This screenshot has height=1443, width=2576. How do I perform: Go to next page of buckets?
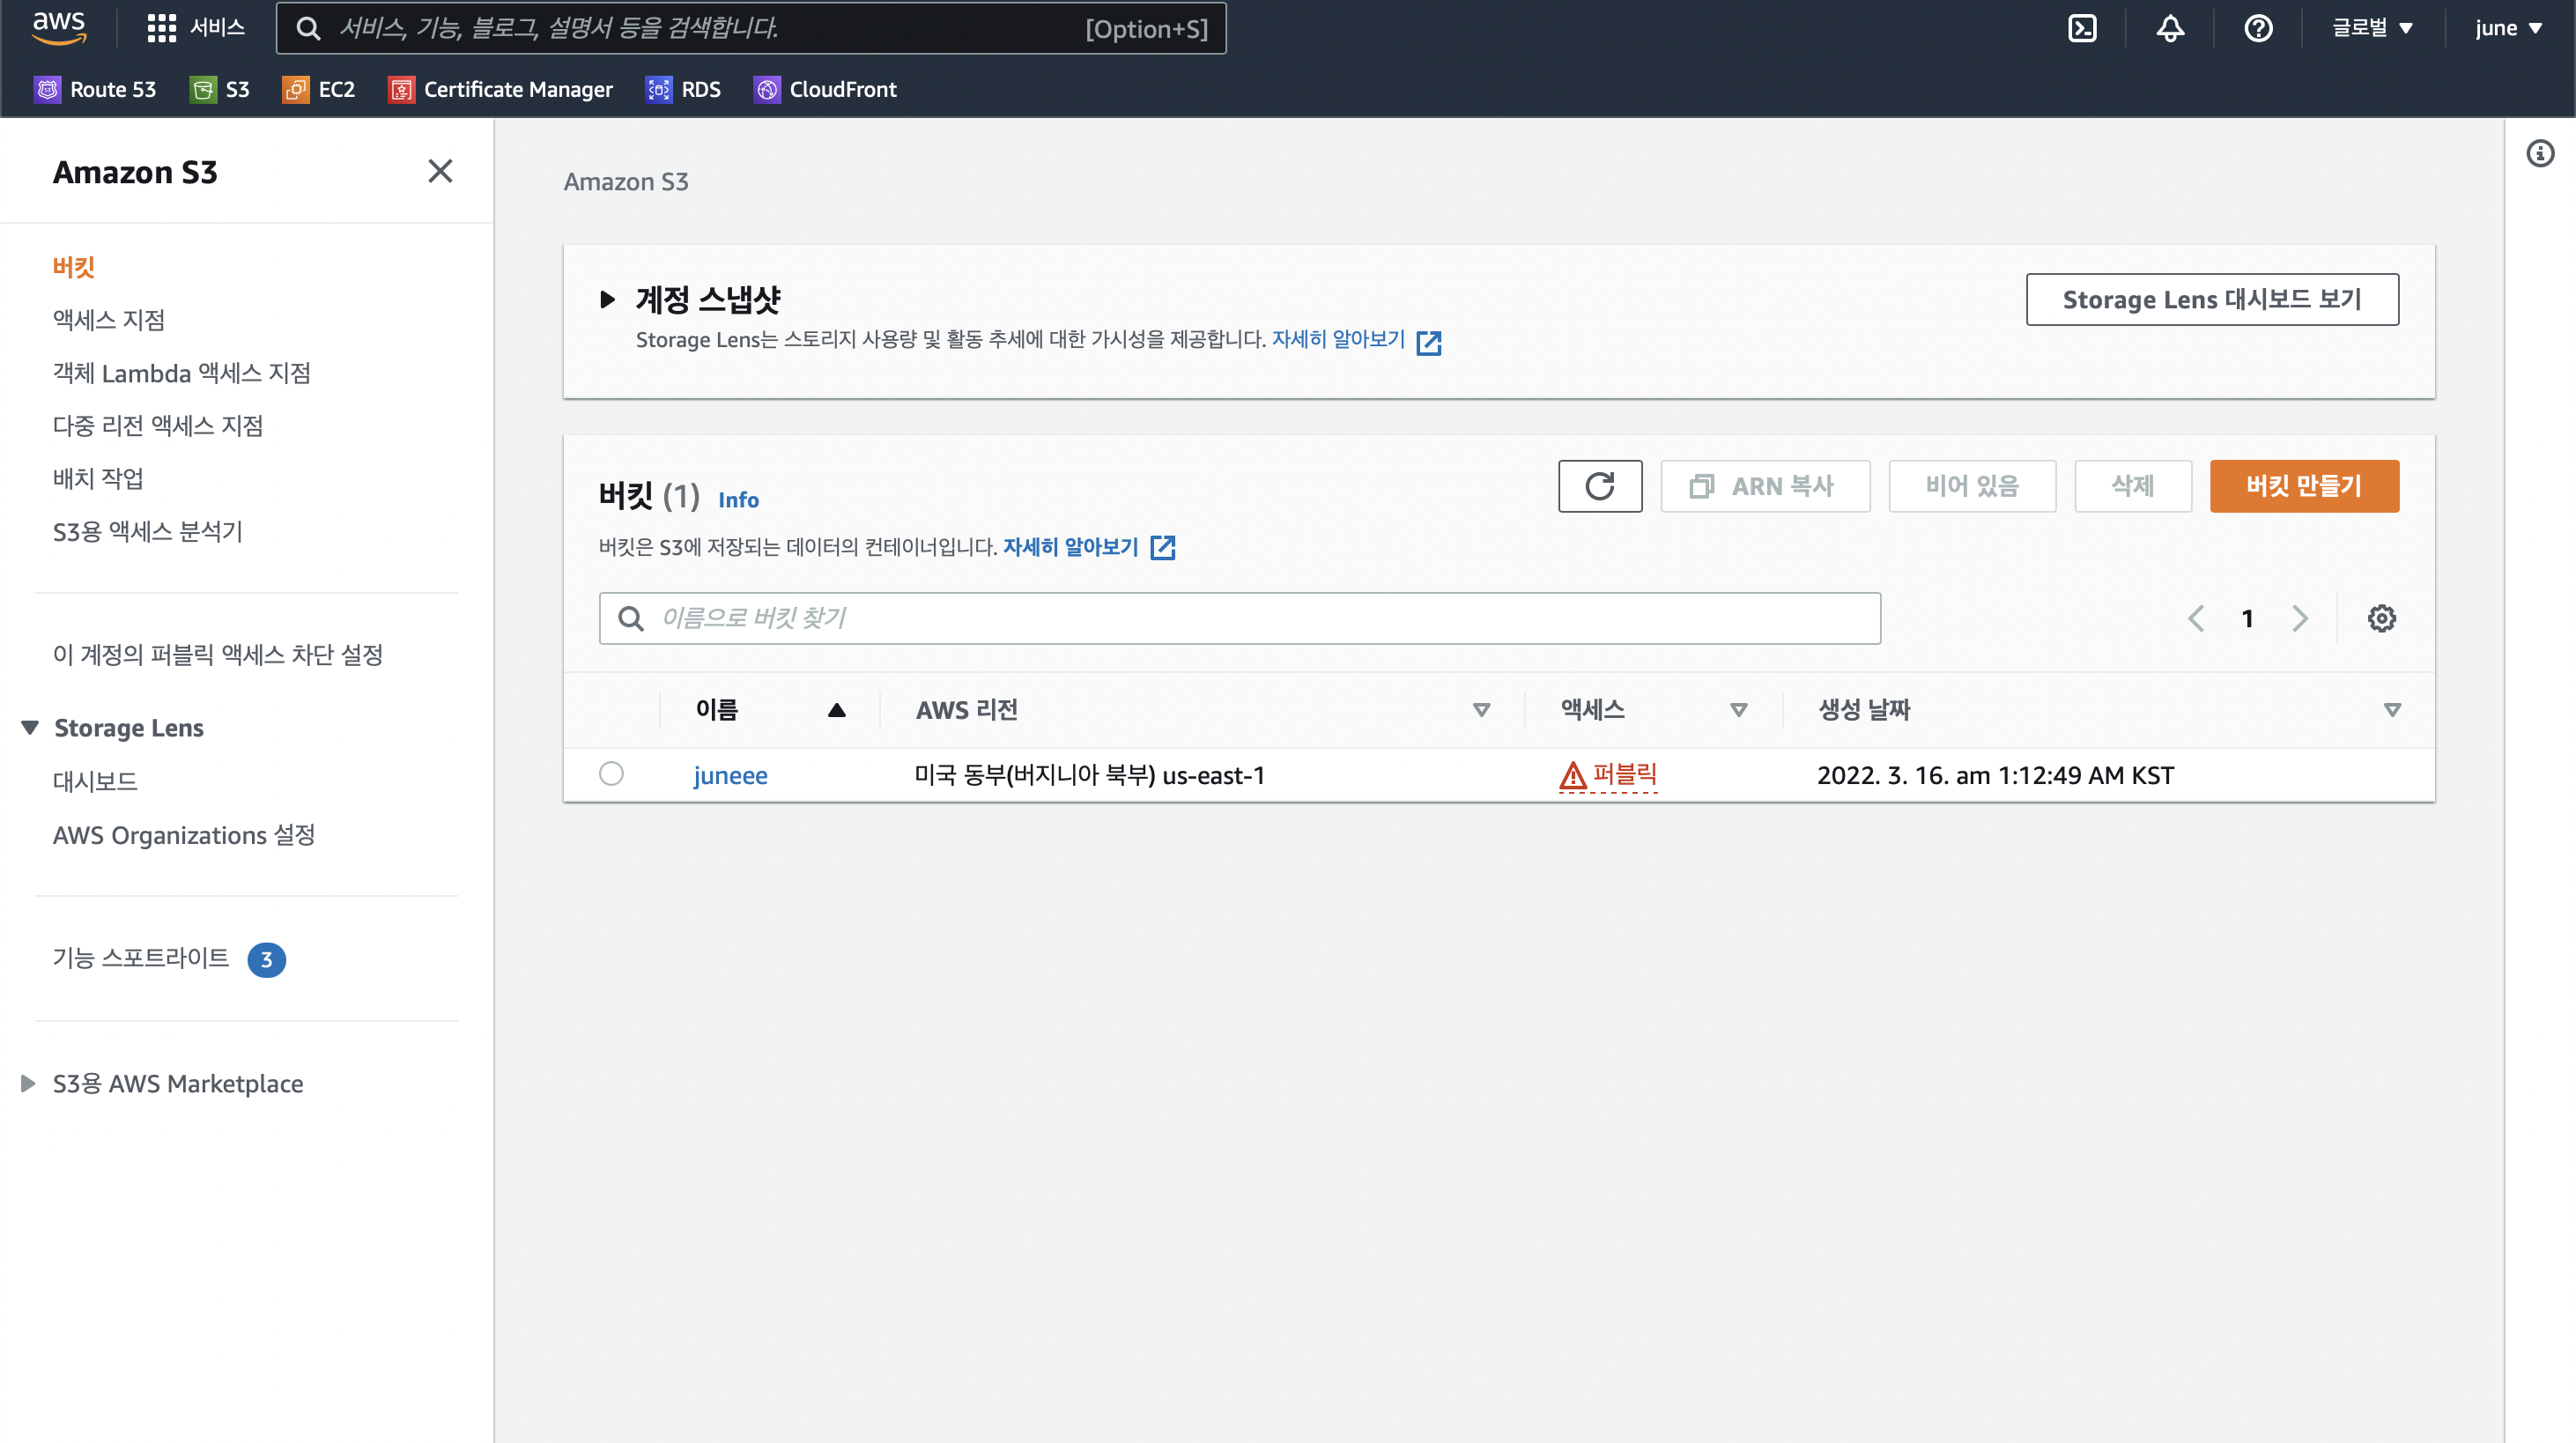click(x=2299, y=618)
